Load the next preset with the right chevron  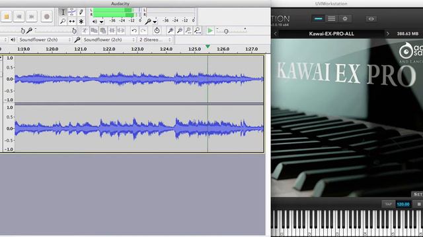click(x=388, y=34)
